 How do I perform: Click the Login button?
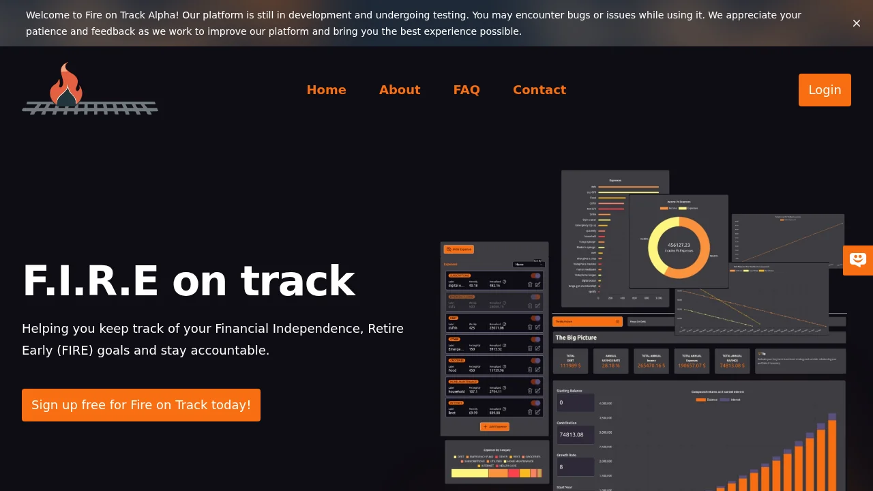[825, 89]
